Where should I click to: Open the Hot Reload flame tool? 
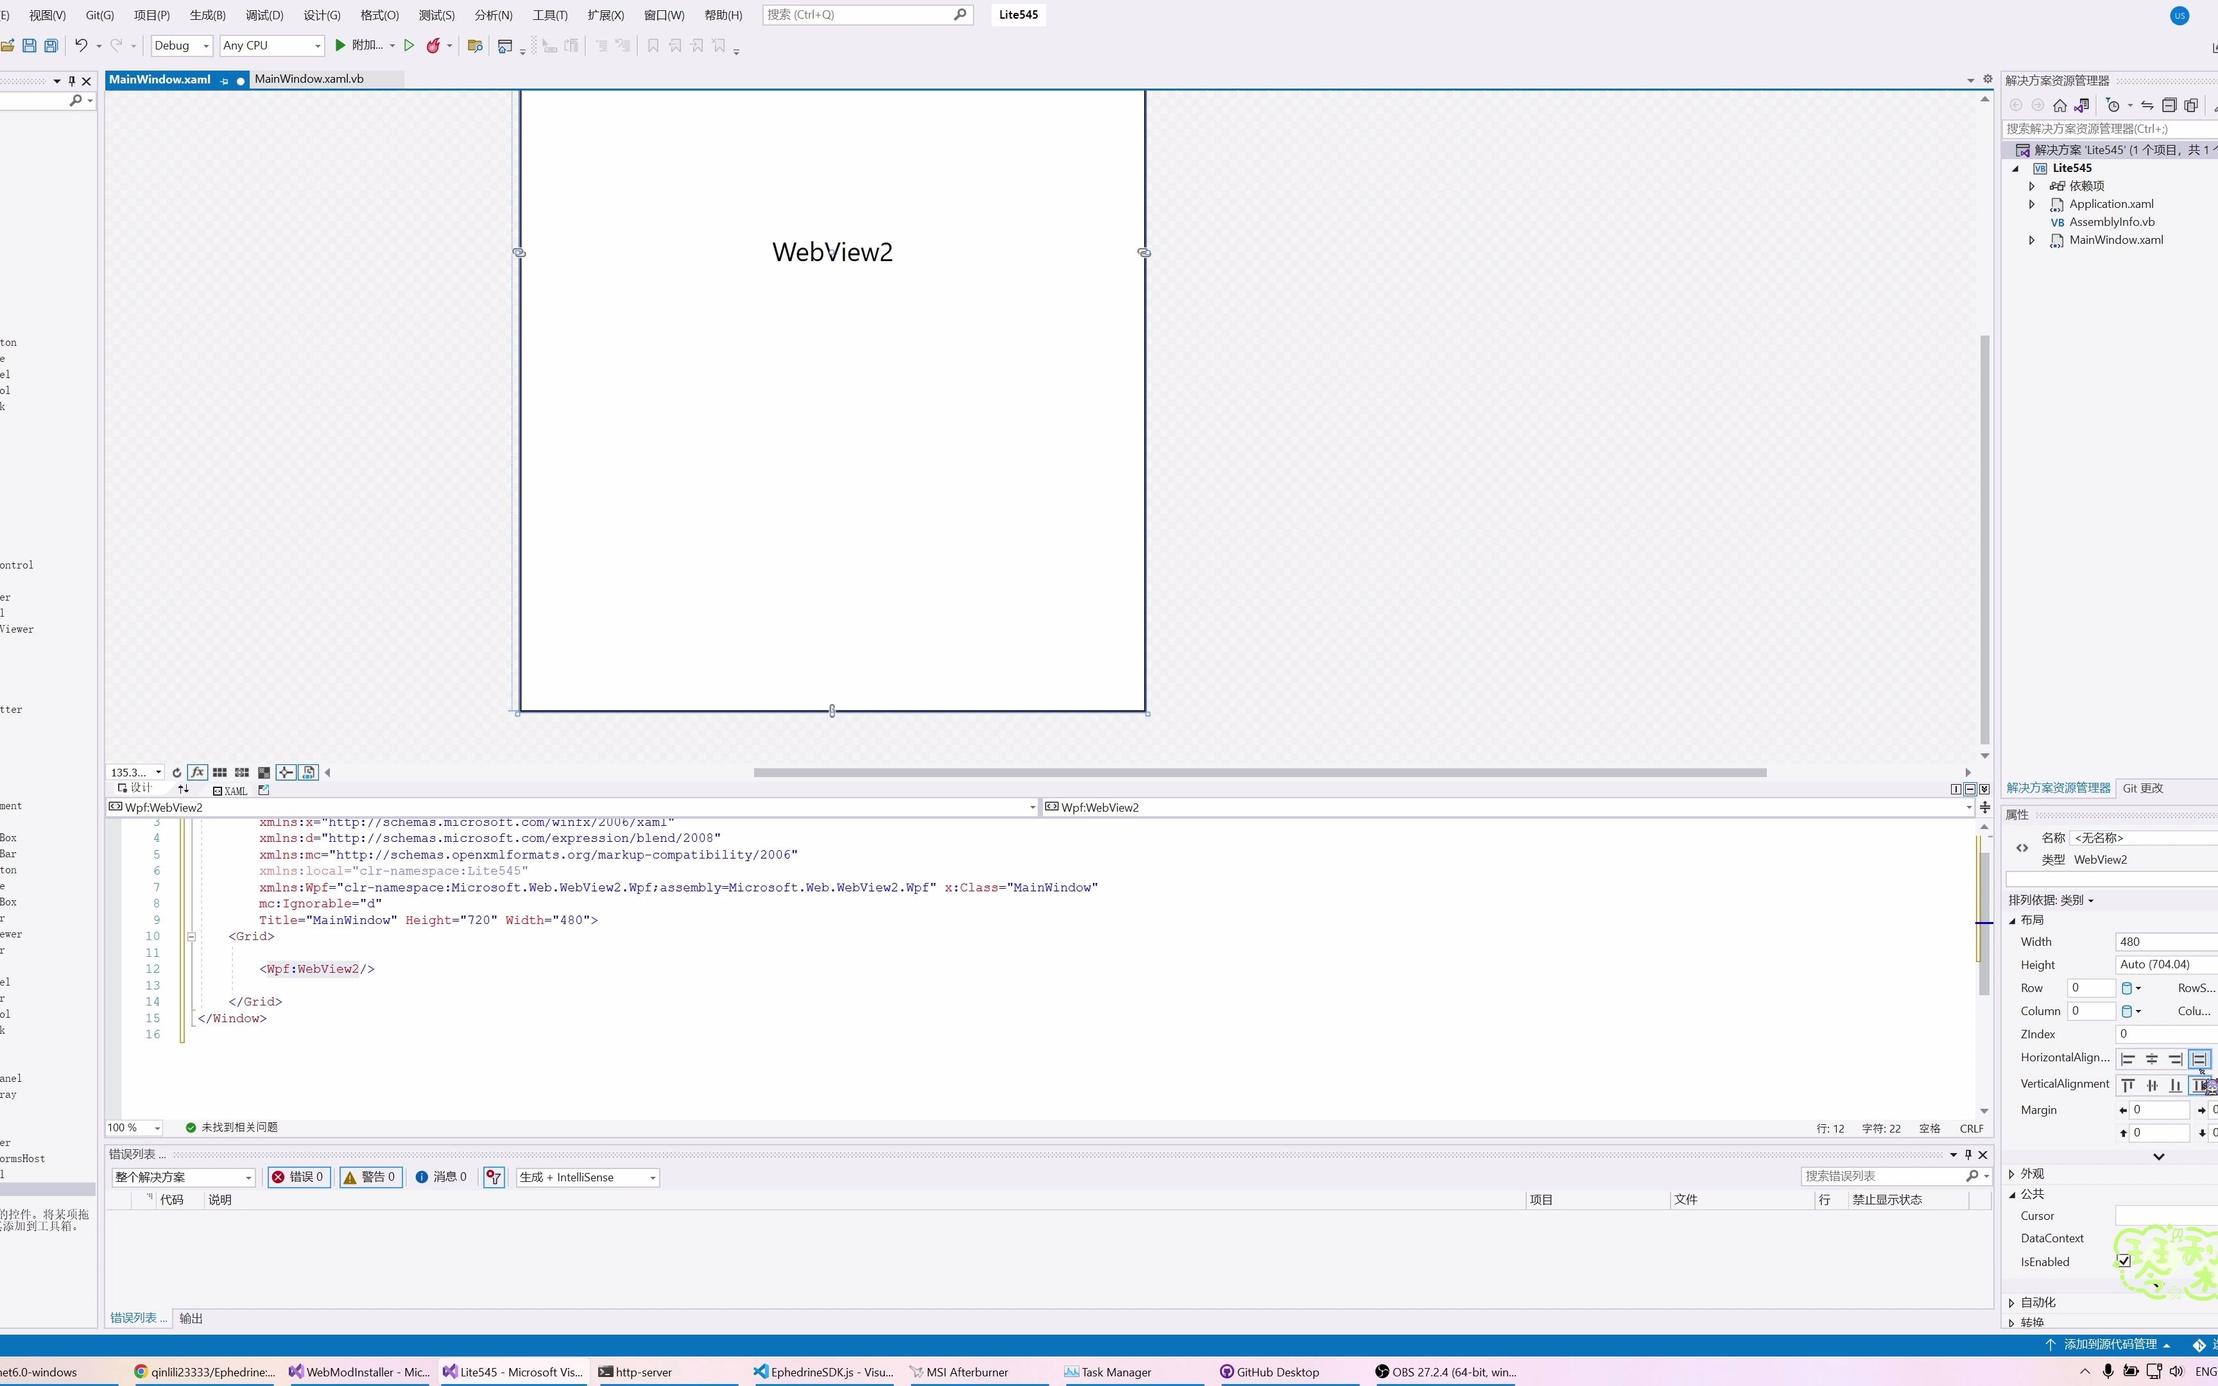tap(433, 45)
